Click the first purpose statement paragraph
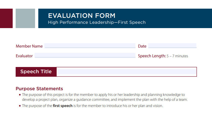The image size is (212, 114). [104, 97]
